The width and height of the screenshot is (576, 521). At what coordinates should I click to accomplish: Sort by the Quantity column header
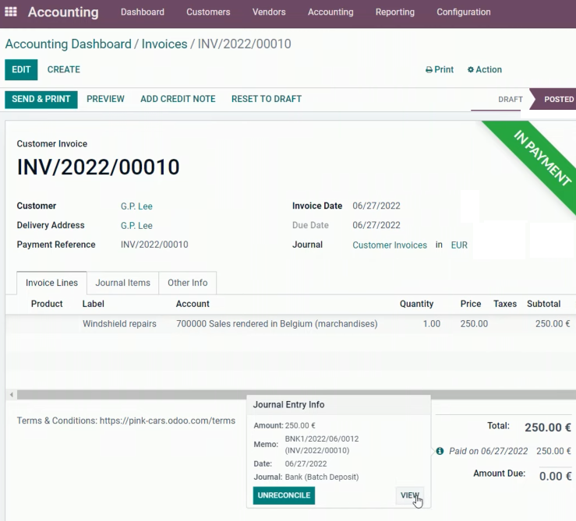coord(416,304)
